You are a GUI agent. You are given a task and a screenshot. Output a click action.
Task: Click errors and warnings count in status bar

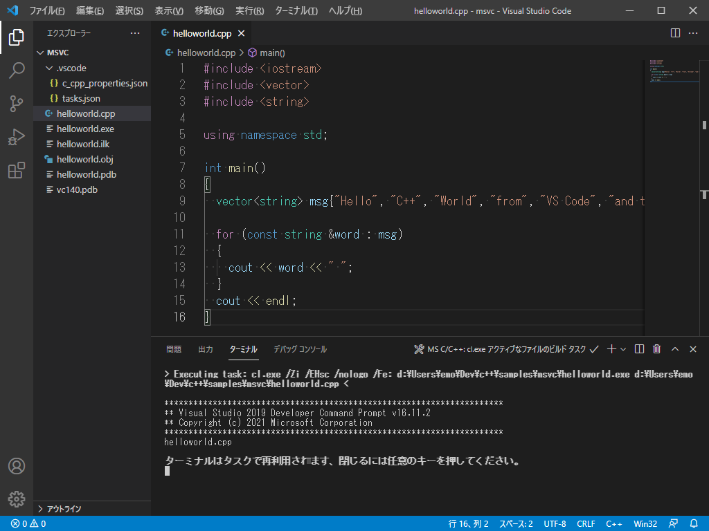pos(28,524)
